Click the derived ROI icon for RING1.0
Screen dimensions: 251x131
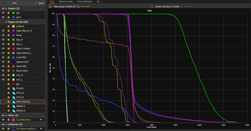pos(14,111)
